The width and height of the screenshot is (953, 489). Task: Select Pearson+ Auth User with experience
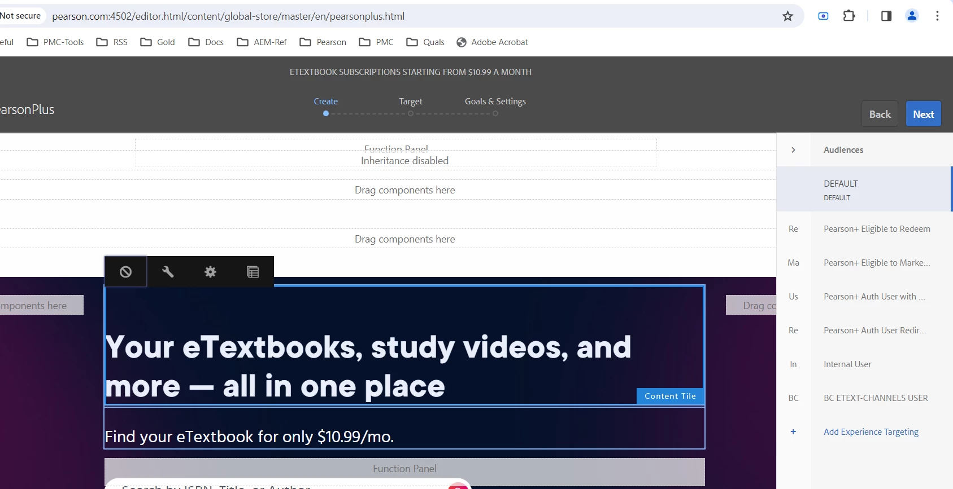point(865,297)
